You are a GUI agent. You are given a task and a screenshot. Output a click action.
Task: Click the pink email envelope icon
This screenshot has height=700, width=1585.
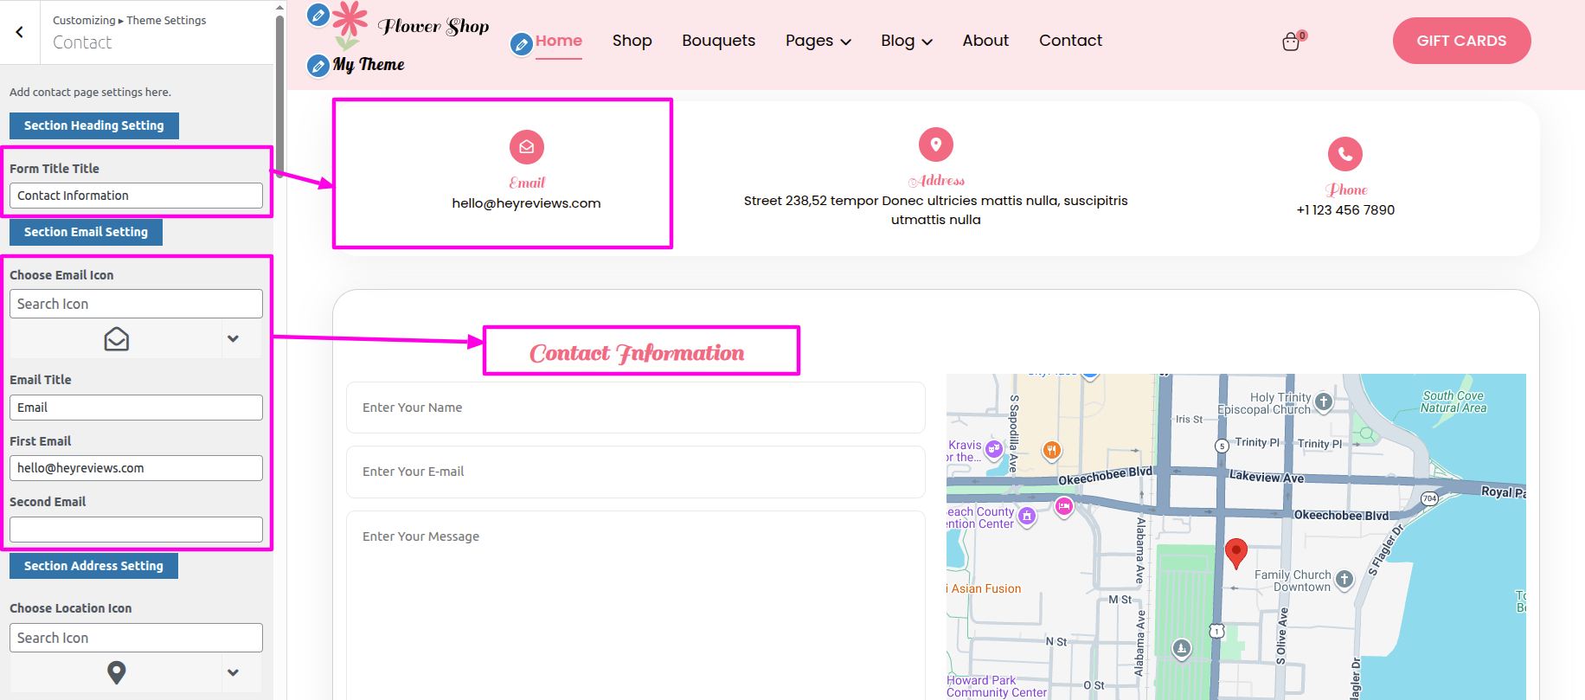click(x=526, y=147)
